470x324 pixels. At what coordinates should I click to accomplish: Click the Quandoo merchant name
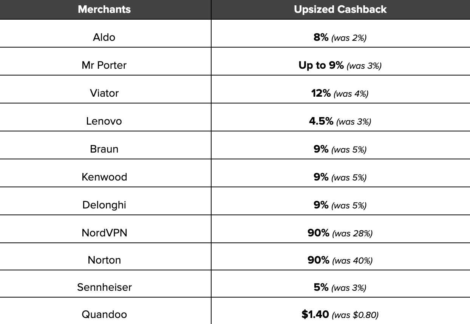coord(104,315)
